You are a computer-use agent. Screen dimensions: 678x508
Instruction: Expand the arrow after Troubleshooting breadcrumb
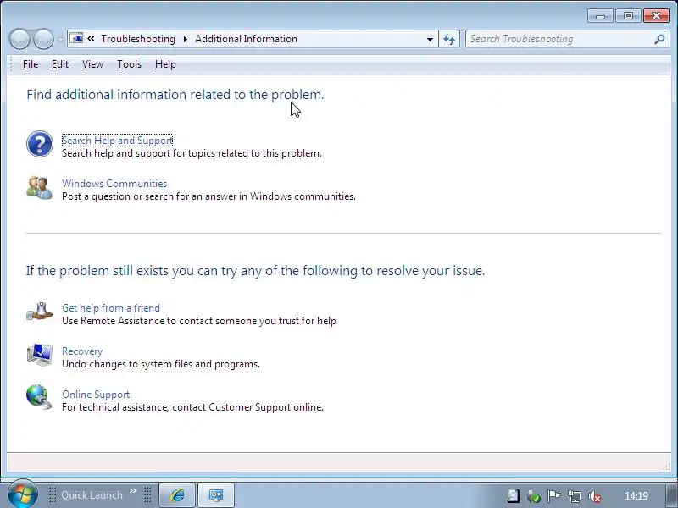(185, 39)
